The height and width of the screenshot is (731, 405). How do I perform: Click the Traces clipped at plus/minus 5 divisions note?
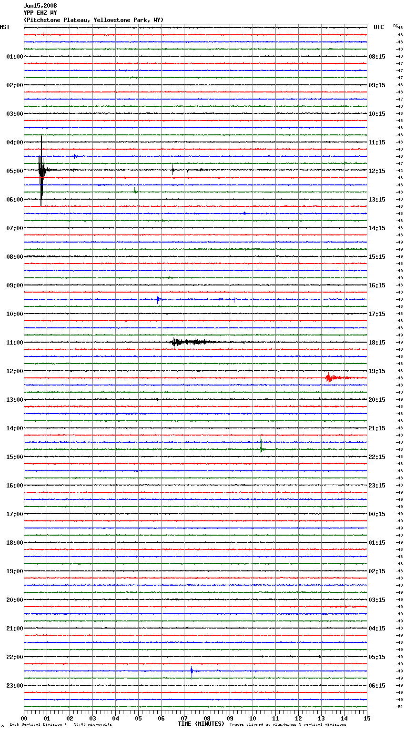coord(288,724)
